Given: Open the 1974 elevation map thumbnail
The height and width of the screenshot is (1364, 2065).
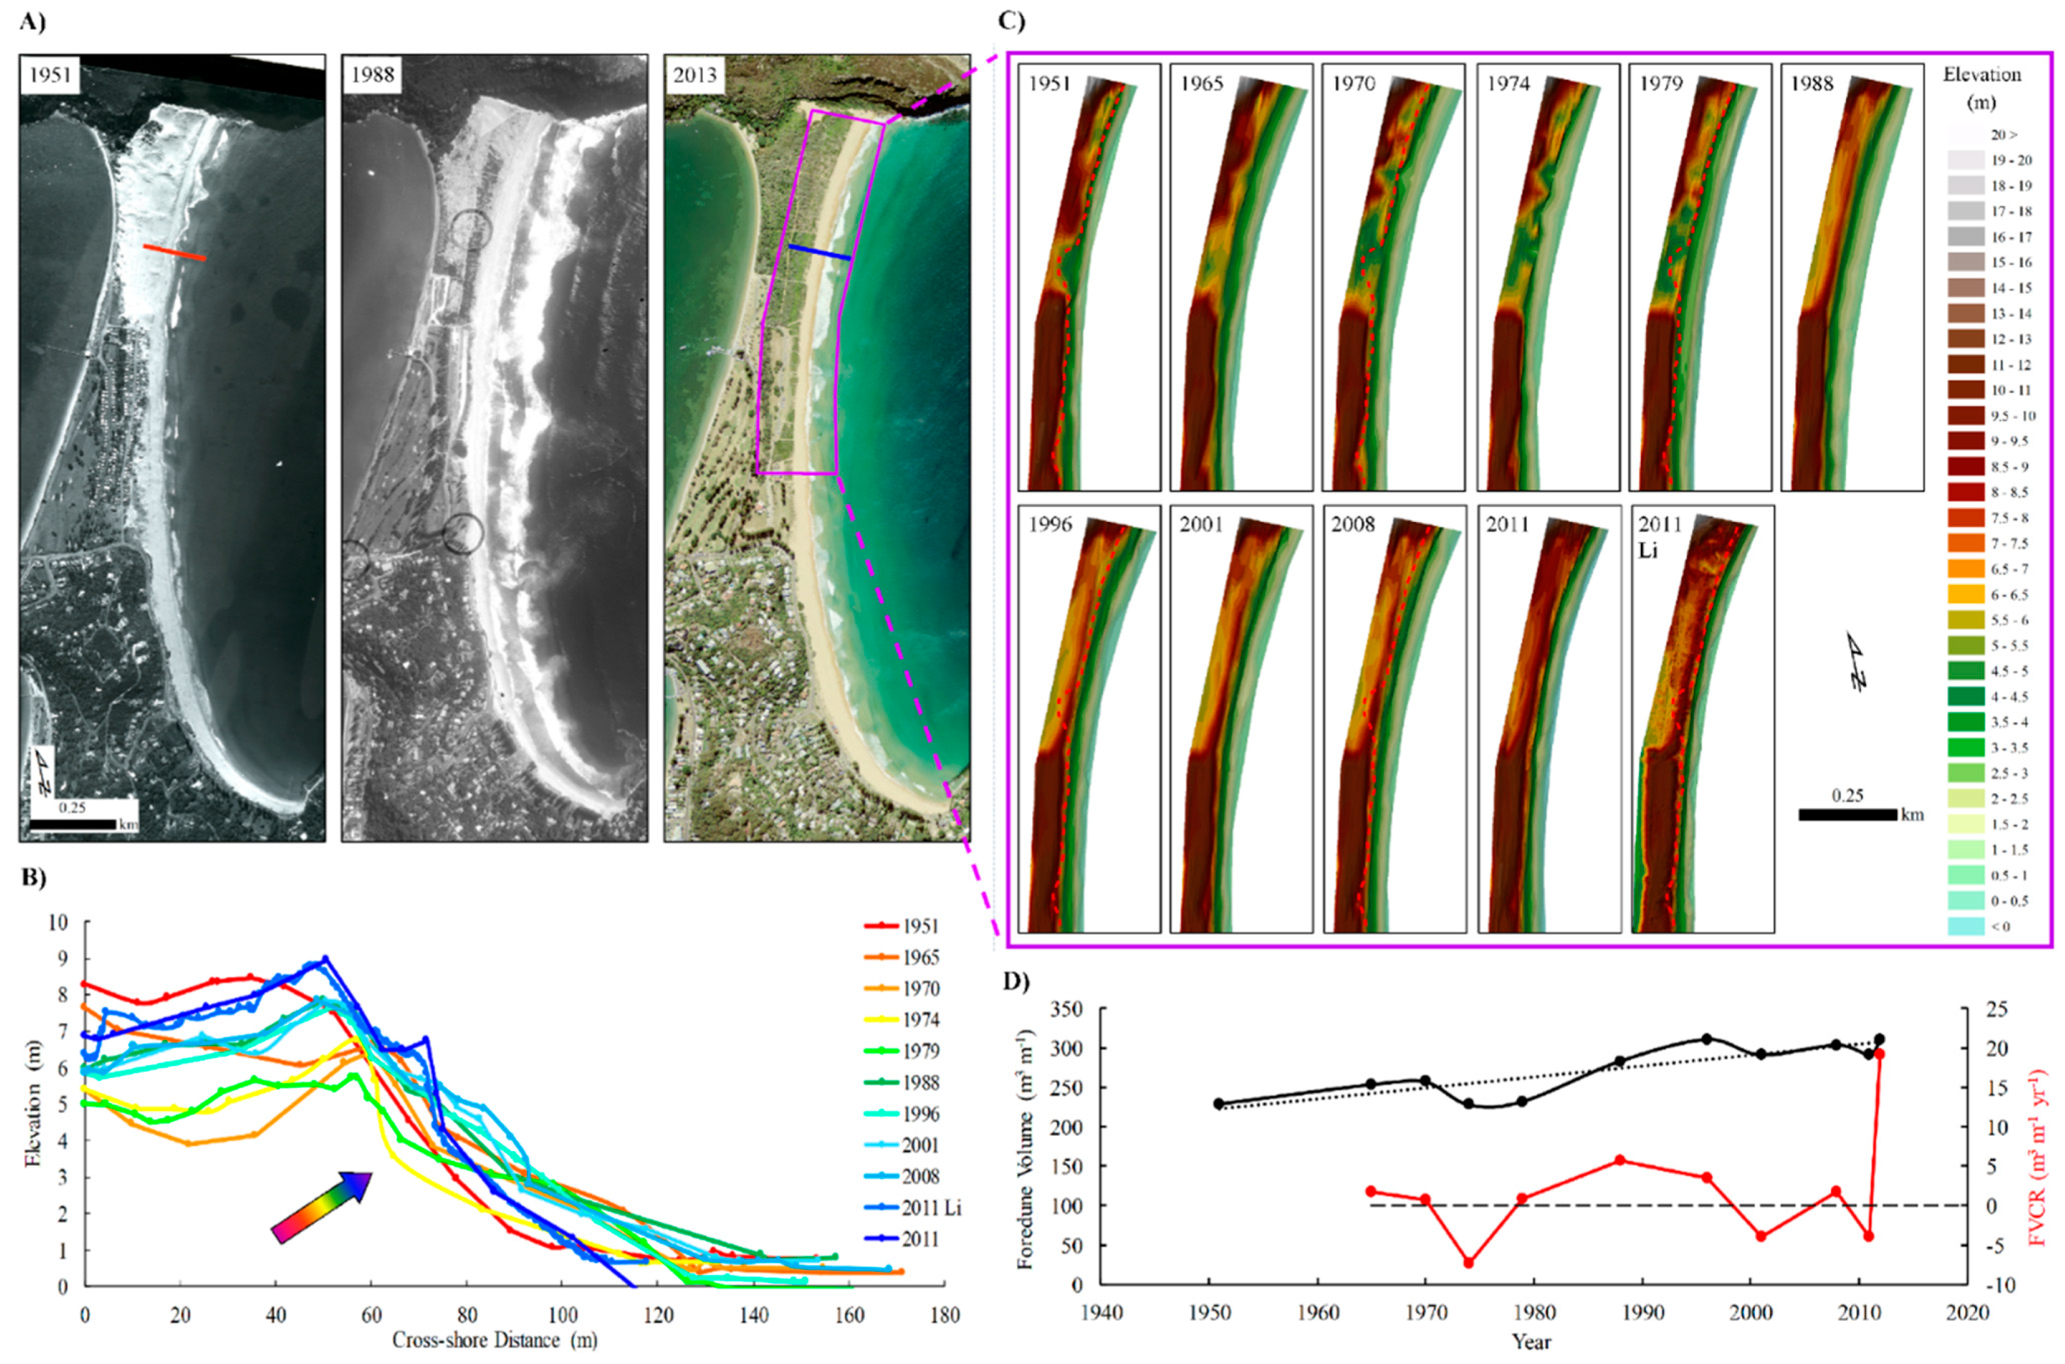Looking at the screenshot, I should [x=1547, y=278].
